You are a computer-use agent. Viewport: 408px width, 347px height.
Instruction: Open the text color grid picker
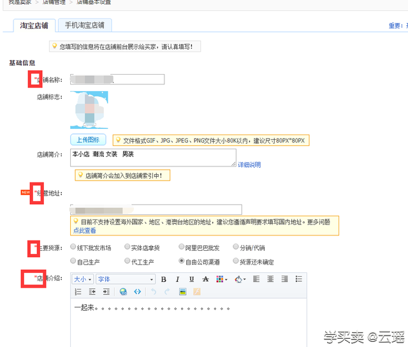coord(221,279)
